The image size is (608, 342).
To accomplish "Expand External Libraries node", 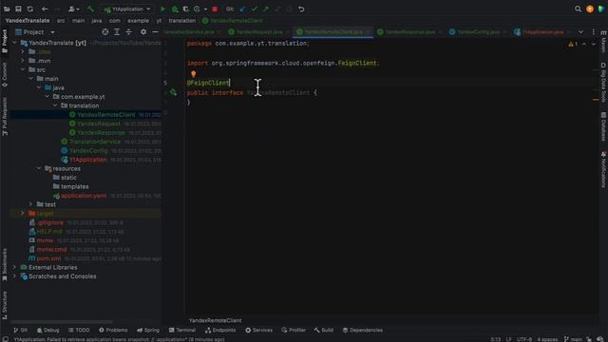I will click(15, 267).
